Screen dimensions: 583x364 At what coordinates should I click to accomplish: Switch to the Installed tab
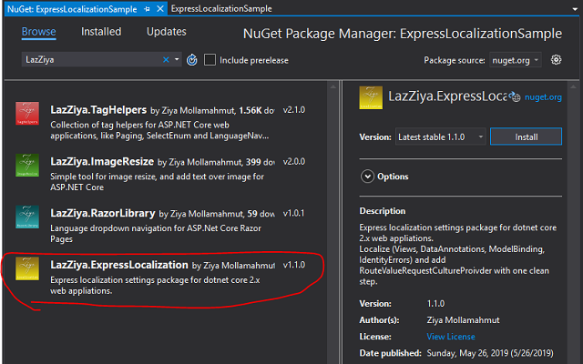click(101, 32)
